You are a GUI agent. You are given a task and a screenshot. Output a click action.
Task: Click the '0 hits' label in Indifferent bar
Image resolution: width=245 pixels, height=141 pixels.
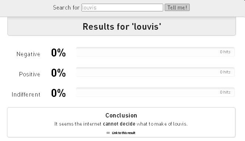pyautogui.click(x=225, y=92)
